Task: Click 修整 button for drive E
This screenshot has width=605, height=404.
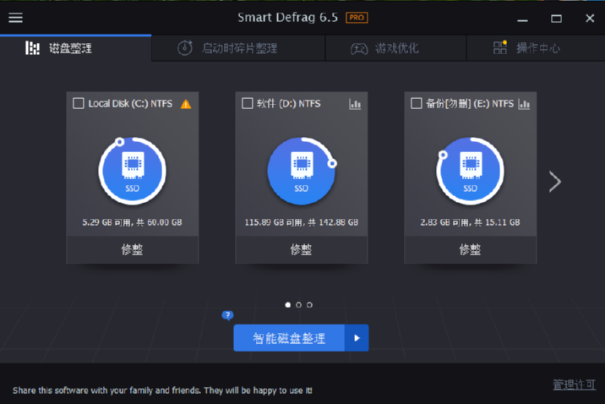Action: 470,249
